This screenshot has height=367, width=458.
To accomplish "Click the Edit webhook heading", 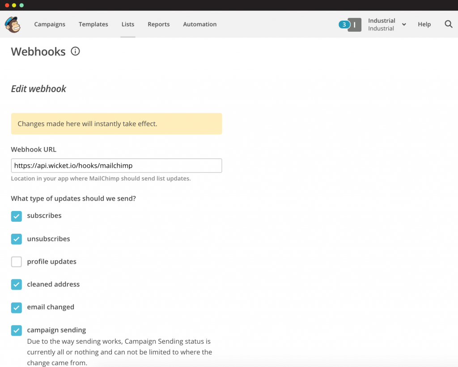I will [x=38, y=89].
